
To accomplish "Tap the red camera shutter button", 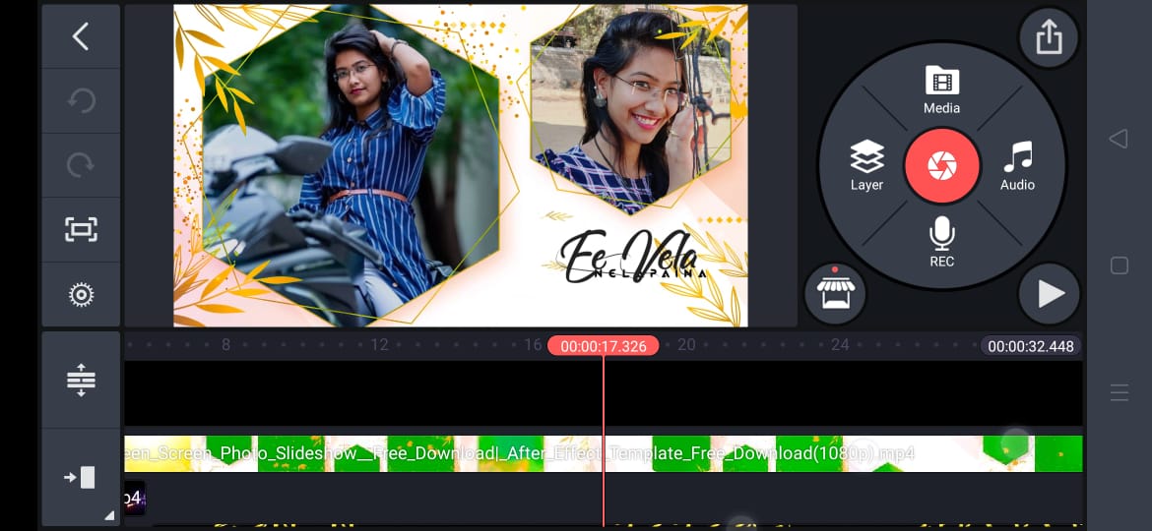I will [x=941, y=165].
